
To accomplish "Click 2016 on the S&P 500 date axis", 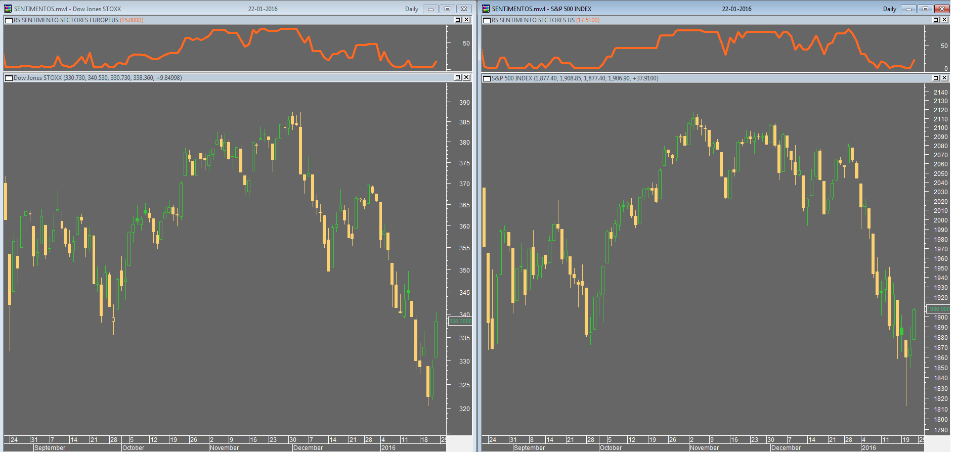I will click(869, 448).
